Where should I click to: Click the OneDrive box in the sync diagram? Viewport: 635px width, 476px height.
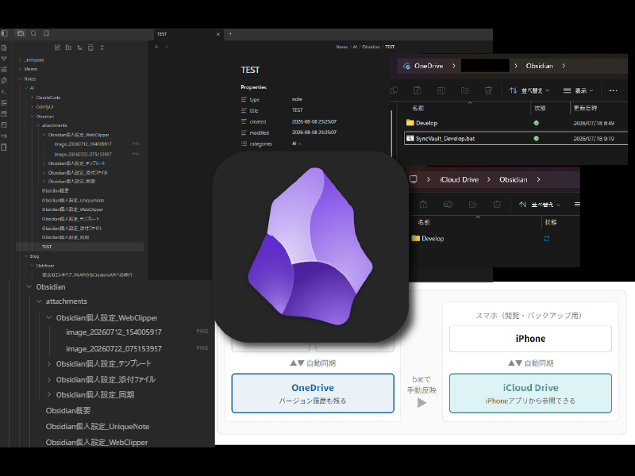(313, 393)
